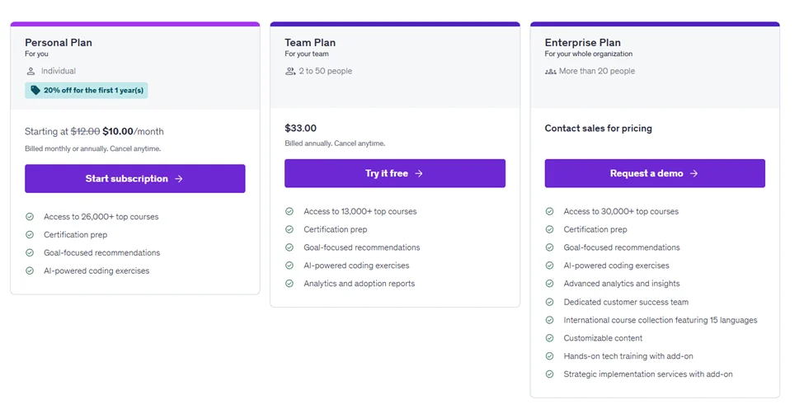This screenshot has height=414, width=804.
Task: Click the Start subscription button
Action: click(134, 179)
